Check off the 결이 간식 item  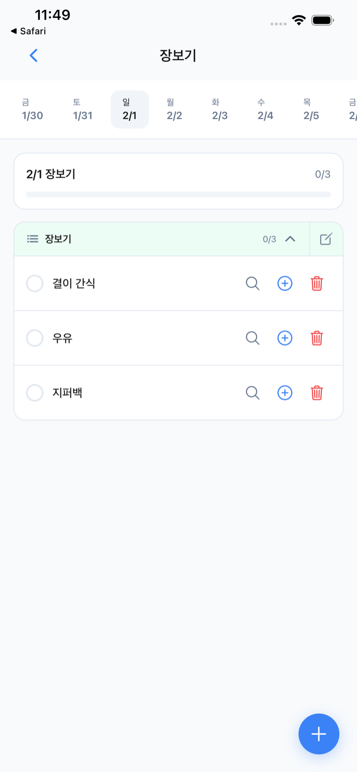[35, 283]
